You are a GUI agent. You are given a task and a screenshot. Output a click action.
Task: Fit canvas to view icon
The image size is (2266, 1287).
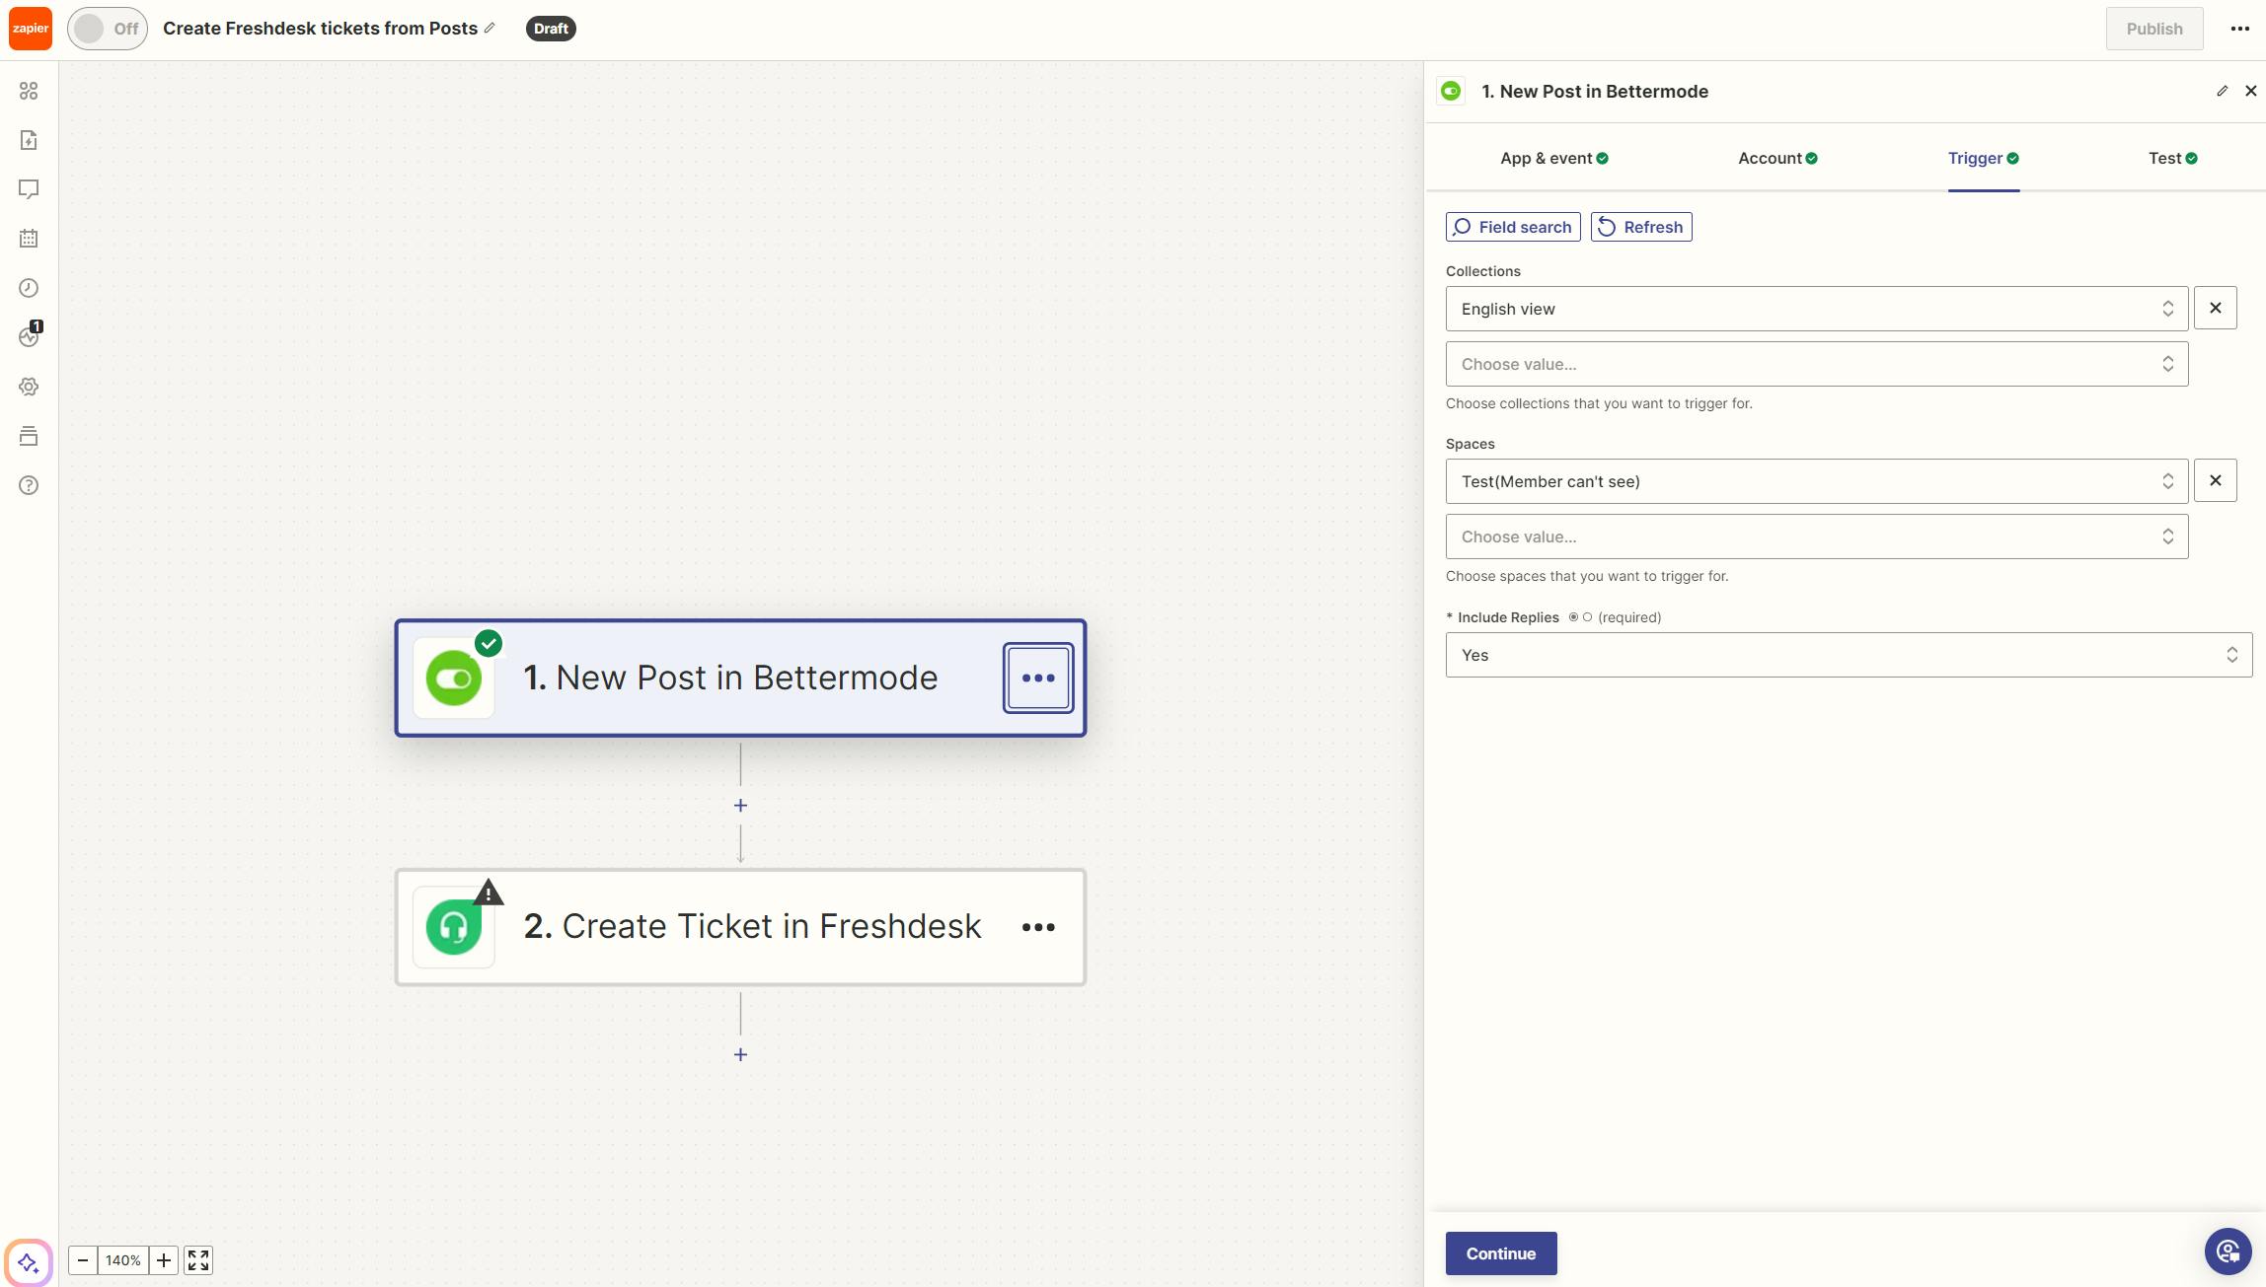coord(198,1260)
